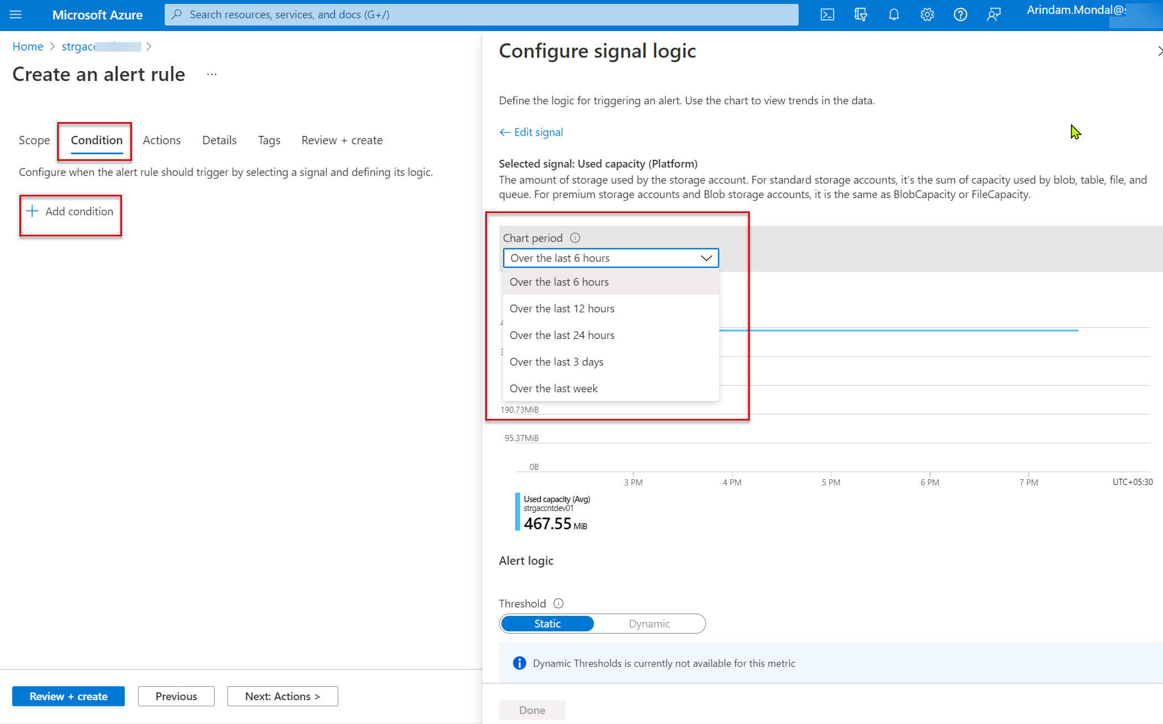This screenshot has height=724, width=1163.
Task: Choose Over the last week option
Action: [x=553, y=388]
